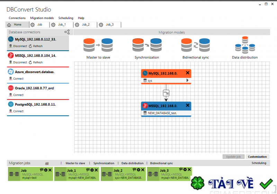
Task: Click the Update job button
Action: 233,157
